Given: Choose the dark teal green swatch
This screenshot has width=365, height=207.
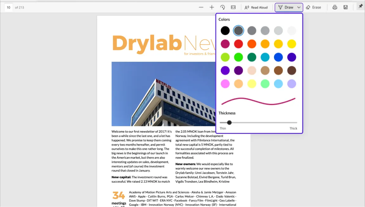Looking at the screenshot, I should pos(252,57).
